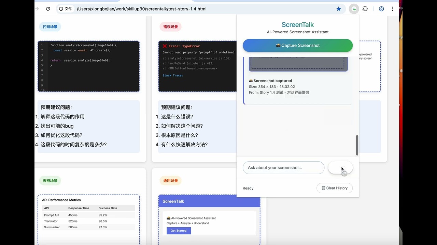The width and height of the screenshot is (437, 245).
Task: Click the code snippet preview box
Action: (88, 66)
